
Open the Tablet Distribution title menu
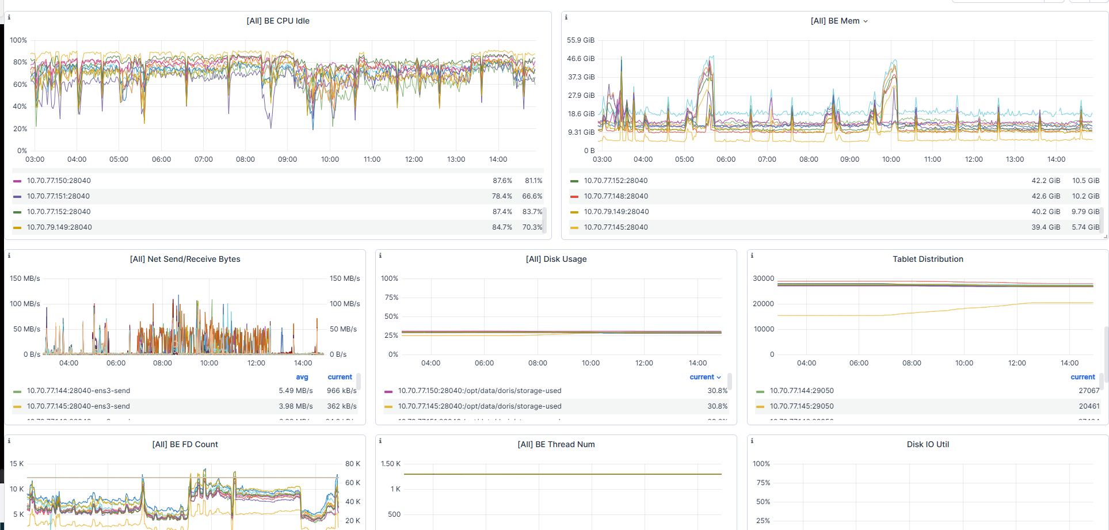(x=928, y=259)
